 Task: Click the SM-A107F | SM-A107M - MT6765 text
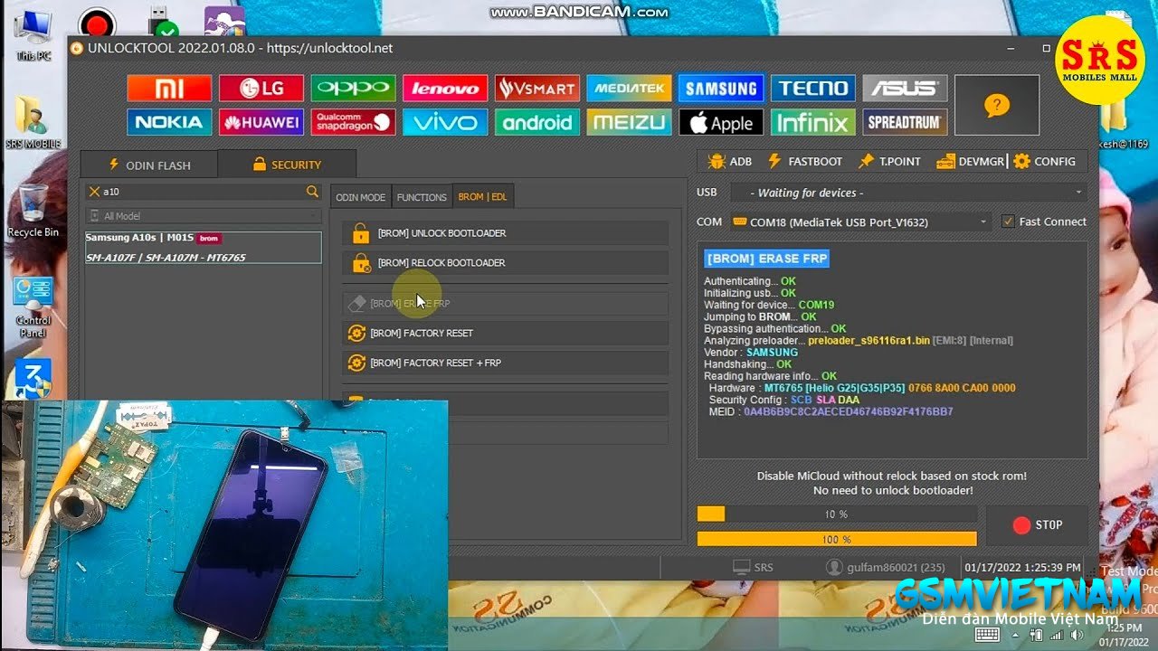pyautogui.click(x=166, y=258)
